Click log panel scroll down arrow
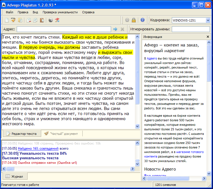Viewport: 213px width, 189px height. click(x=137, y=164)
